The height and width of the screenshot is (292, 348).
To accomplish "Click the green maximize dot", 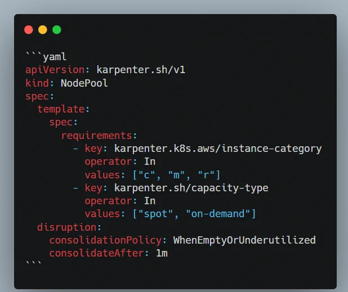I will tap(57, 30).
